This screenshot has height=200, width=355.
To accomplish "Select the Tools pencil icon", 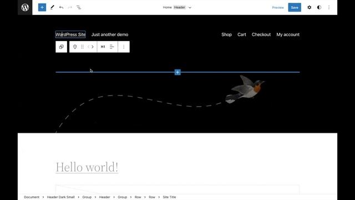I will (x=52, y=7).
